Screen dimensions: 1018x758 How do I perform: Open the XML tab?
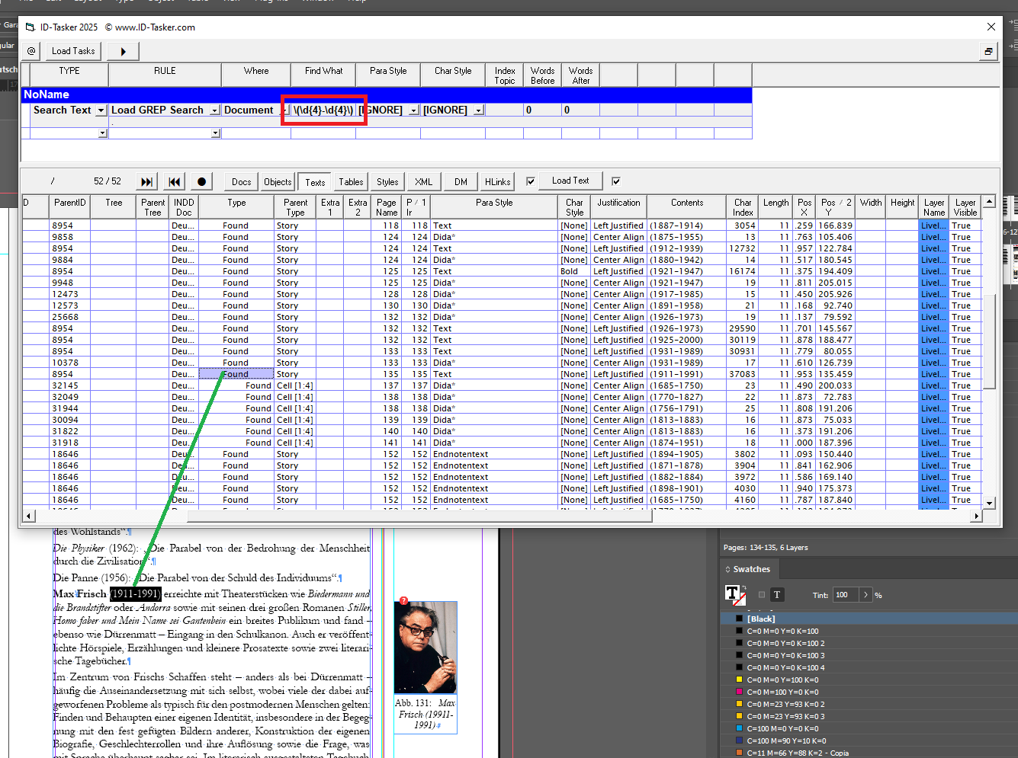point(422,181)
